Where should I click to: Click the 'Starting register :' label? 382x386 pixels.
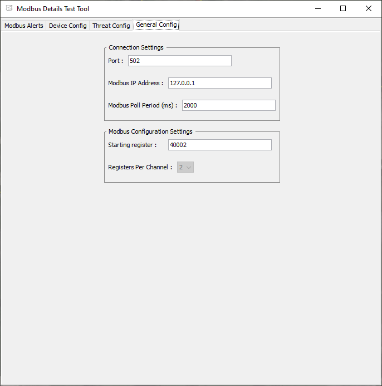click(x=133, y=145)
